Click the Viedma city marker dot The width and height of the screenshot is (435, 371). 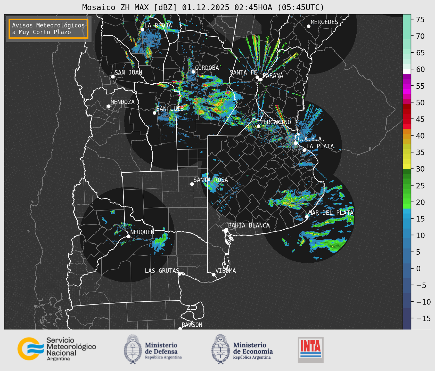tap(214, 275)
